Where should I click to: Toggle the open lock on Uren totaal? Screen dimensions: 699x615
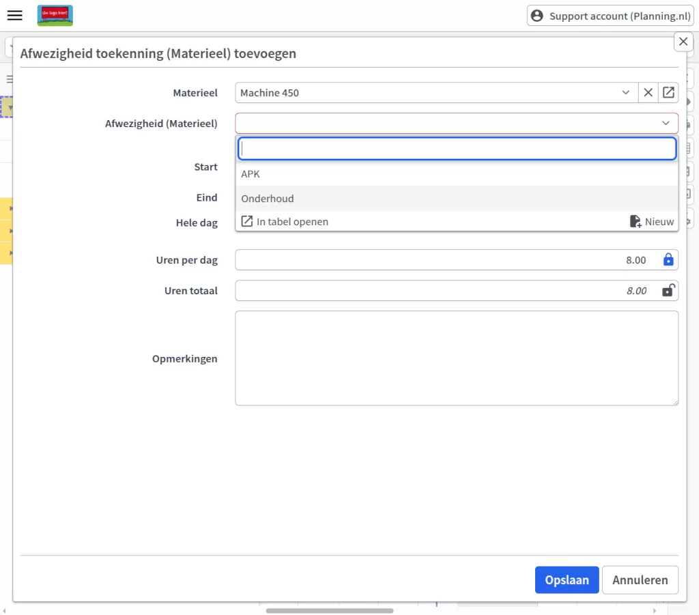click(x=668, y=291)
